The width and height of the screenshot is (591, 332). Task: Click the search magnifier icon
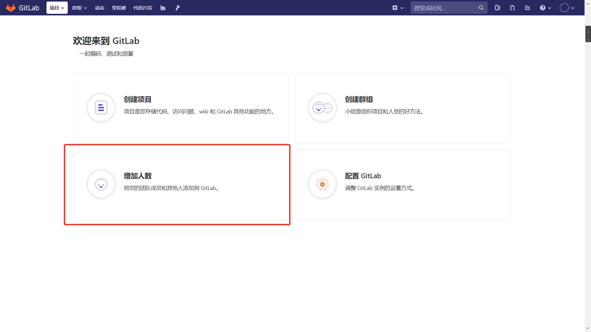[x=481, y=8]
